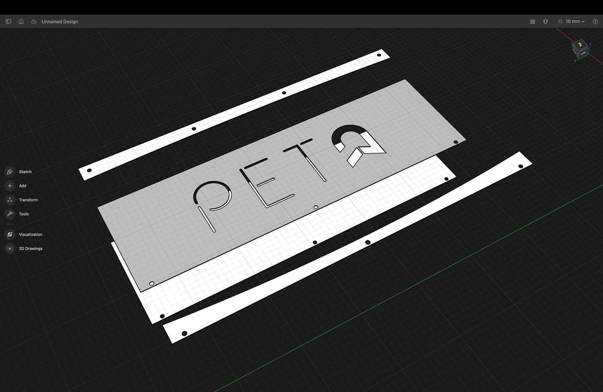603x392 pixels.
Task: Open the Add menu
Action: [x=10, y=186]
